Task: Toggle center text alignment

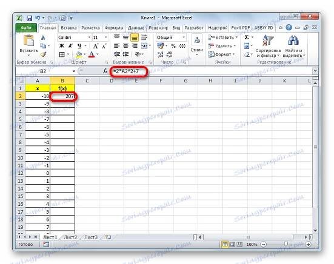Action: [125, 46]
